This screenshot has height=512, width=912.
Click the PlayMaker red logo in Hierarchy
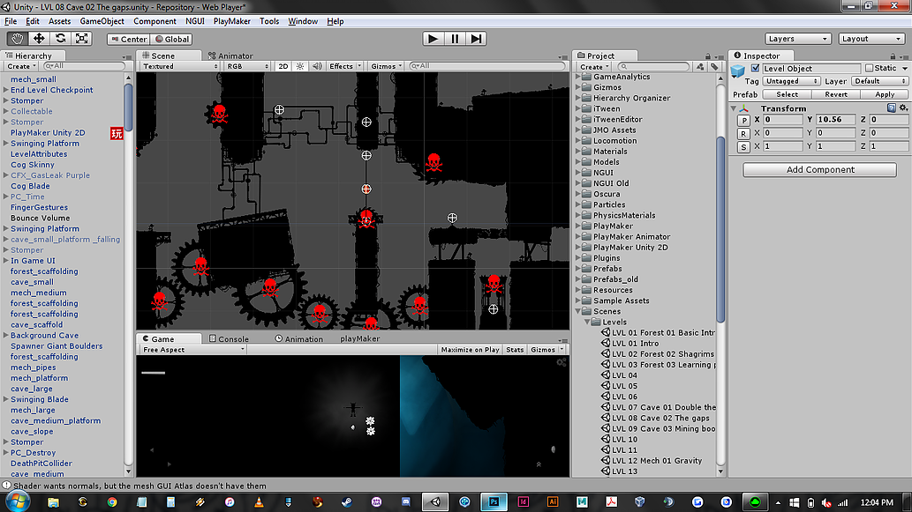click(117, 134)
